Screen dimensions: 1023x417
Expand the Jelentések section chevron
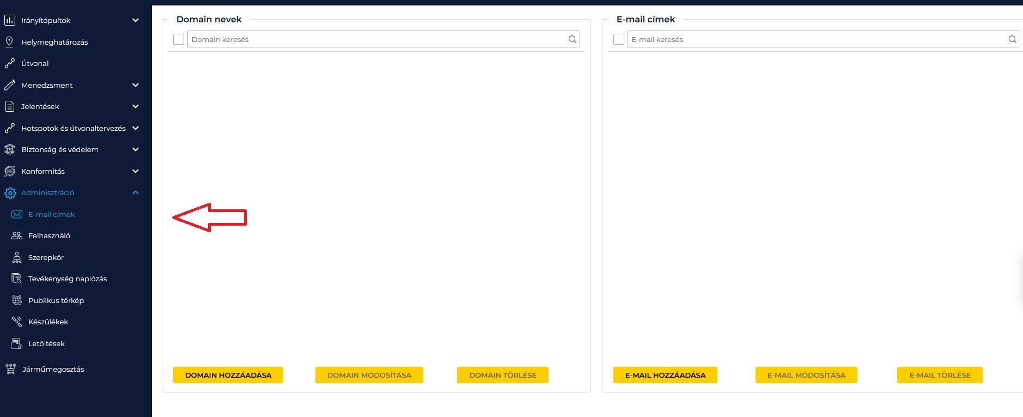point(136,106)
